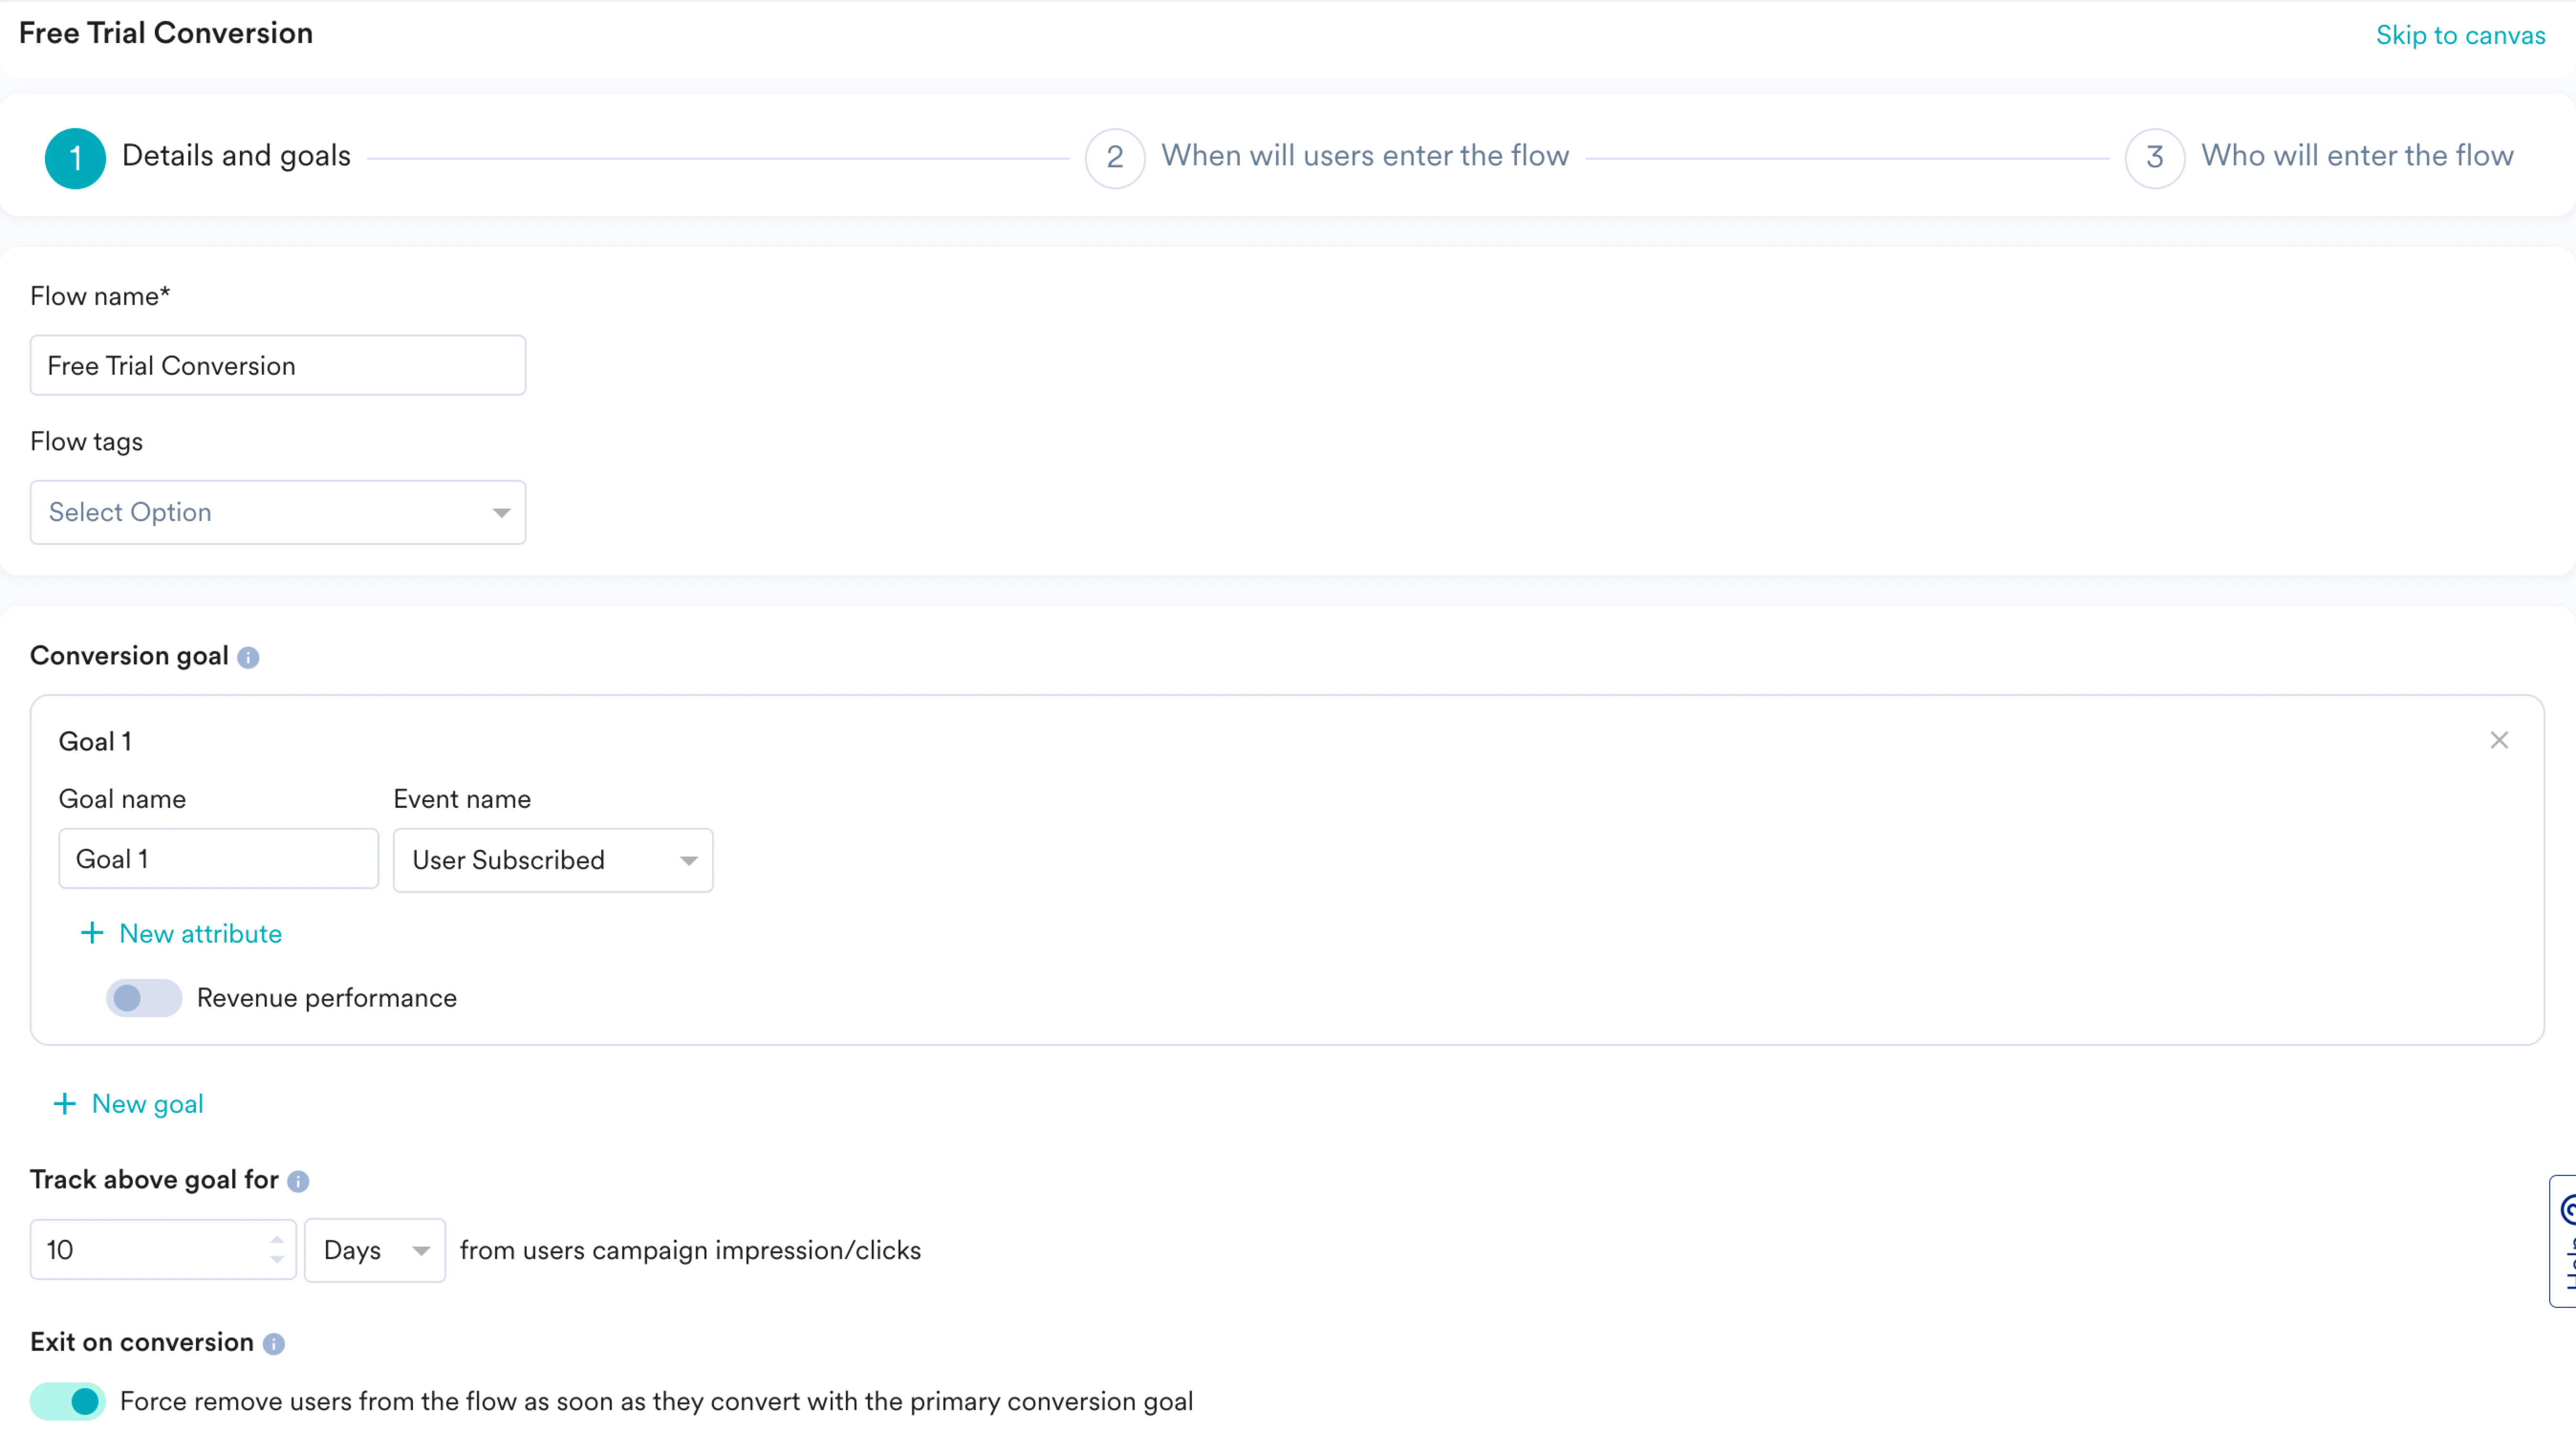Open the Flow tags Select Option dropdown
This screenshot has height=1434, width=2576.
pyautogui.click(x=277, y=512)
